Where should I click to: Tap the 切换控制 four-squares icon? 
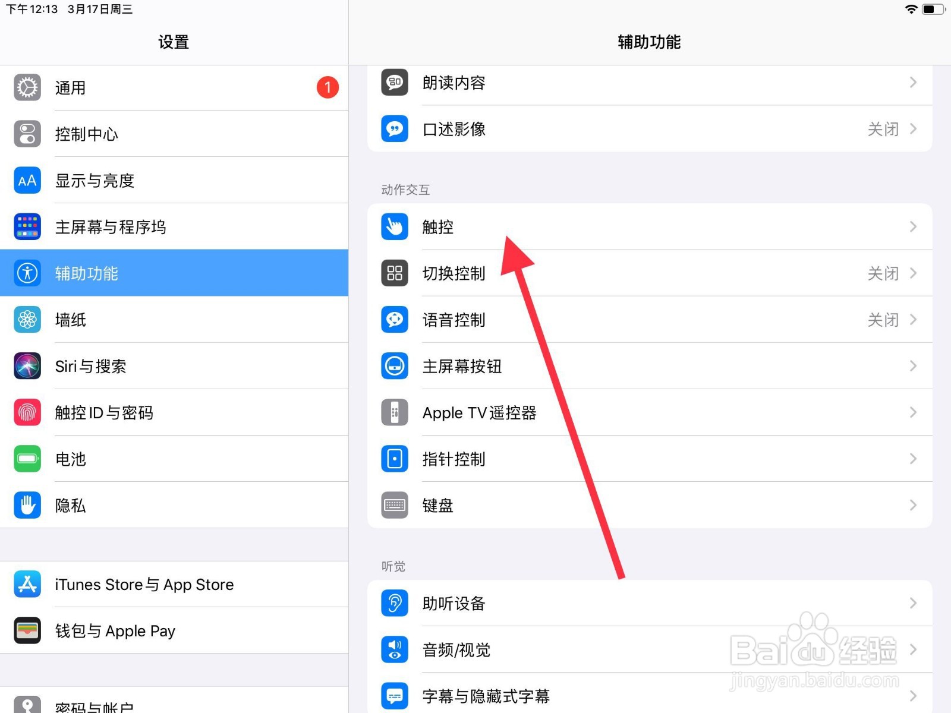395,273
